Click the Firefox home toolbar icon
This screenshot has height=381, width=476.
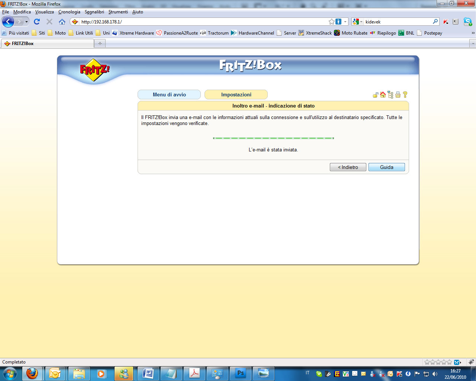click(62, 22)
